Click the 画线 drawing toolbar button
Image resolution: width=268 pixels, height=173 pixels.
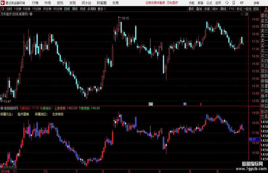click(223, 9)
